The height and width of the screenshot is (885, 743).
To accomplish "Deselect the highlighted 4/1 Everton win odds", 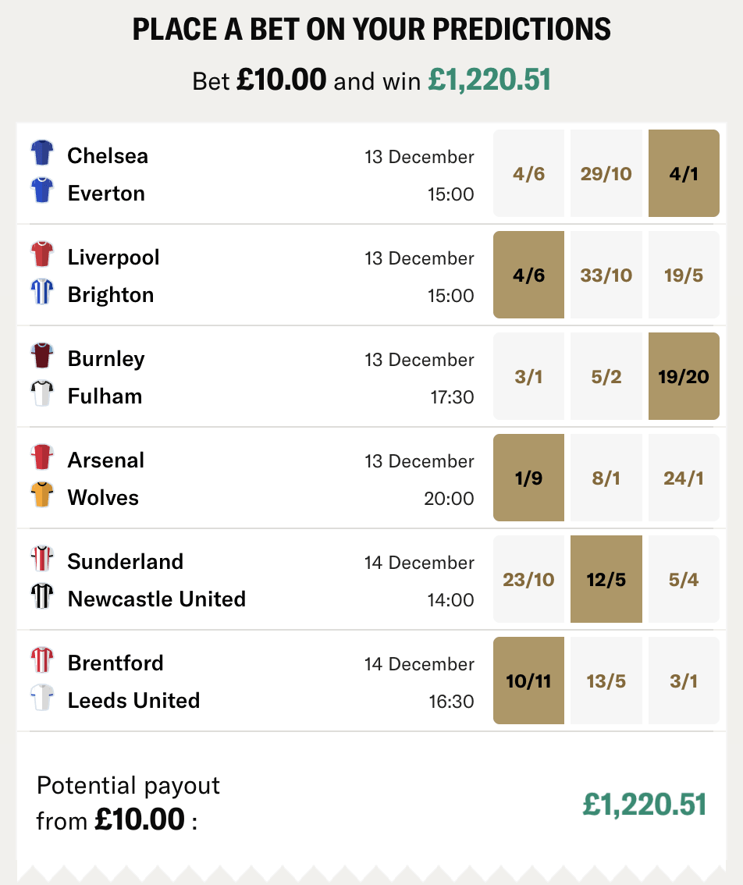I will [684, 173].
